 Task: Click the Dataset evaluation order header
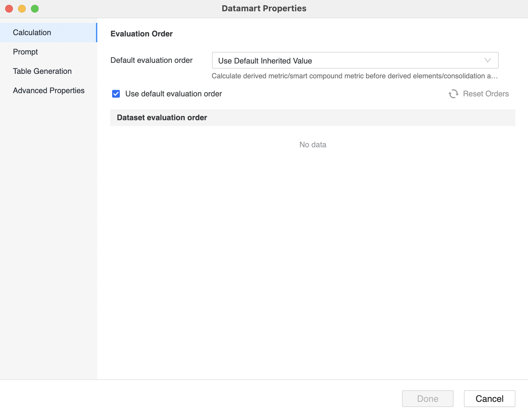click(x=162, y=118)
